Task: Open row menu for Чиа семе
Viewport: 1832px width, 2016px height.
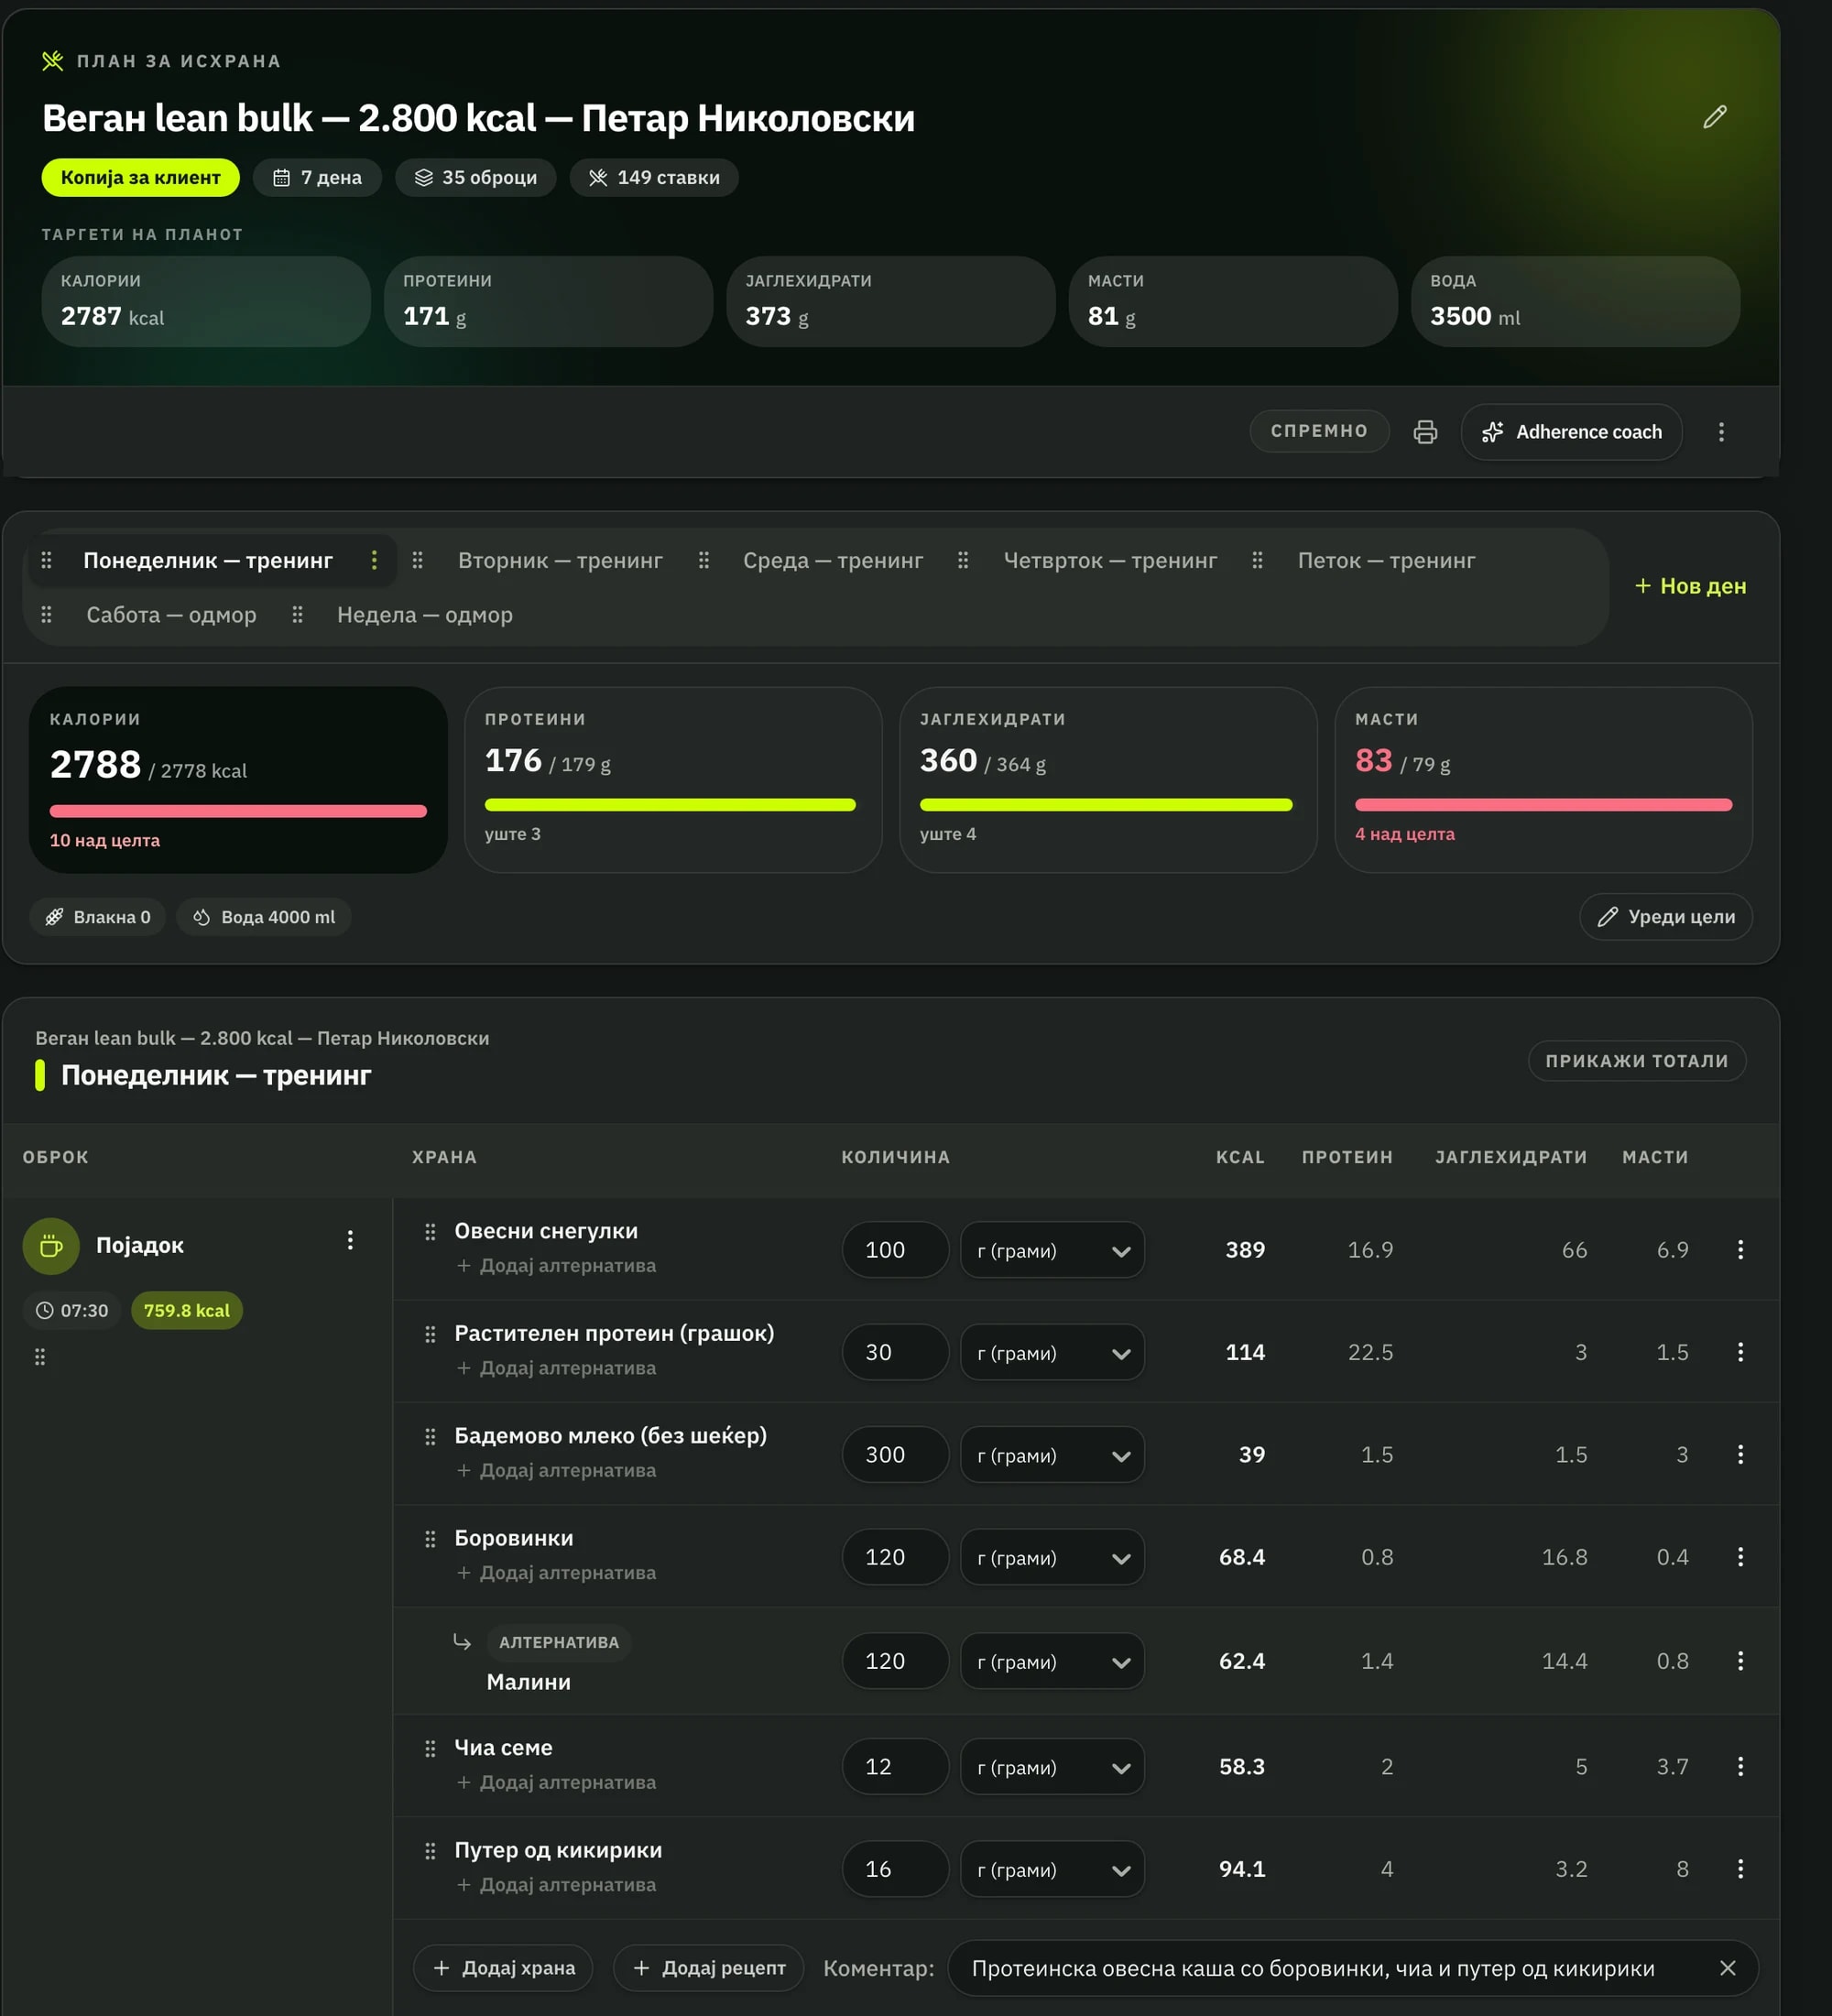Action: (1740, 1766)
